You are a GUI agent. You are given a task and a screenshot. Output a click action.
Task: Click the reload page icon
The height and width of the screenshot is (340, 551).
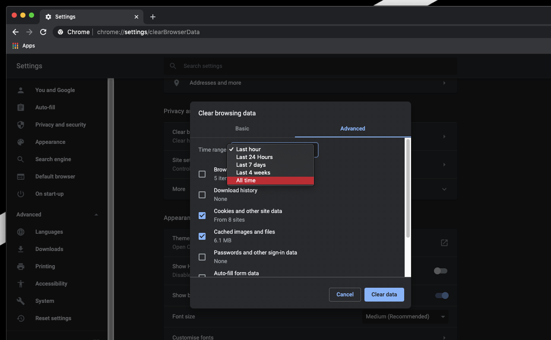43,32
